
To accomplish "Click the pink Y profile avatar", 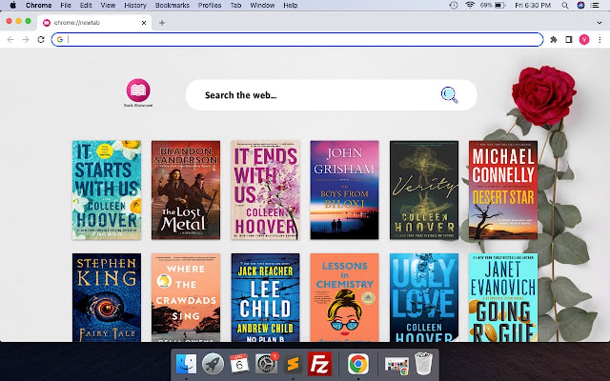I will 585,39.
